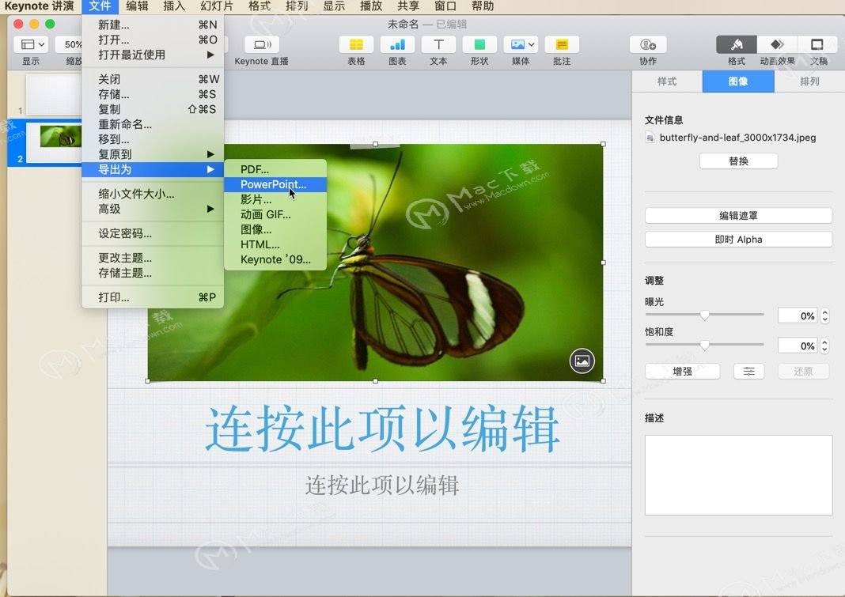This screenshot has height=597, width=845.
Task: Expand Open Recent (打开最近使用) submenu
Action: [x=153, y=55]
